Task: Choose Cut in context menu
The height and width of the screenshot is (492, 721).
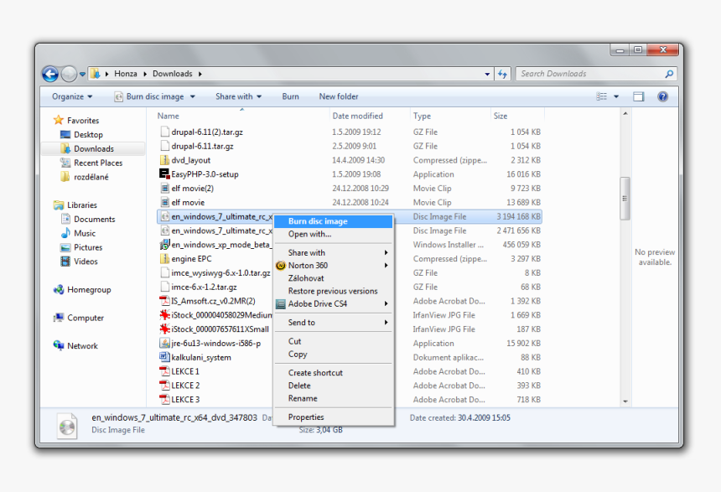Action: [x=334, y=341]
